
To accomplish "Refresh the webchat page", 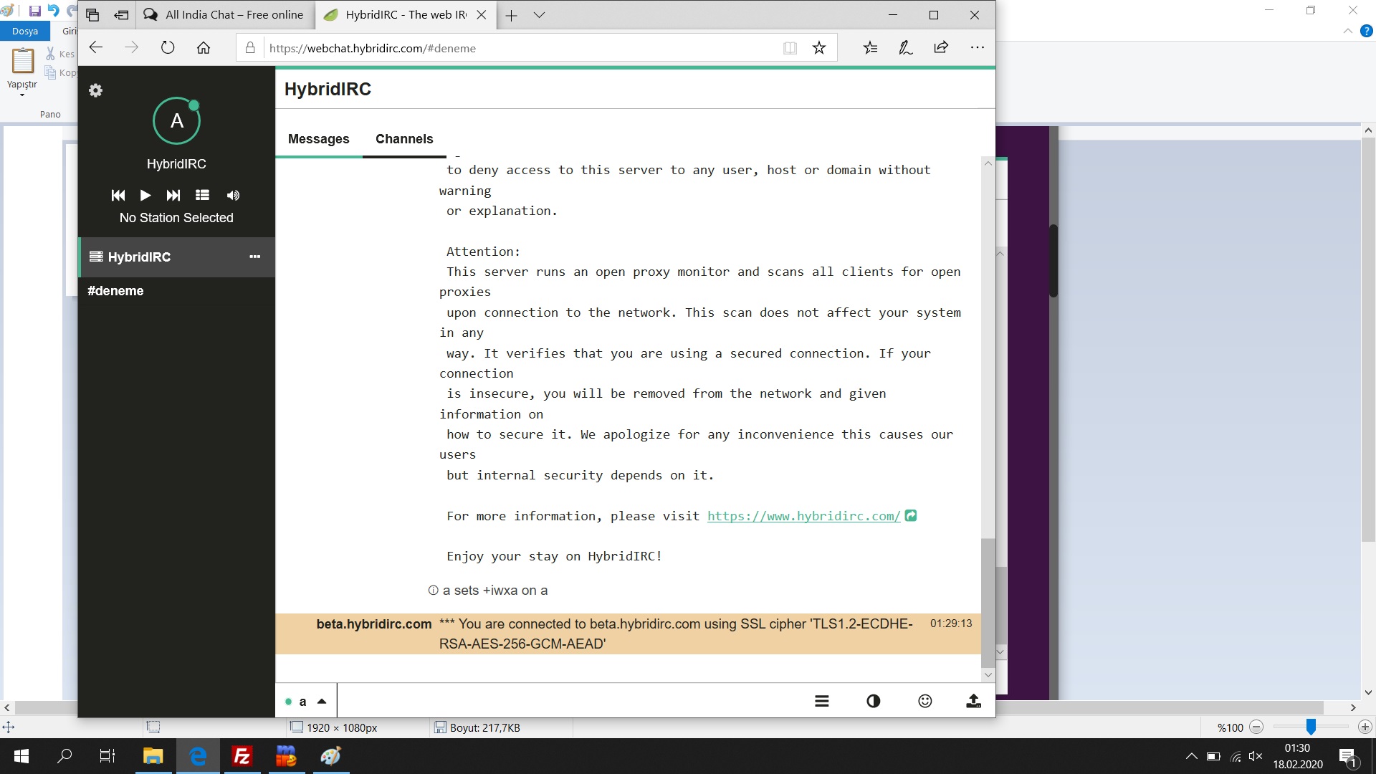I will click(x=168, y=48).
